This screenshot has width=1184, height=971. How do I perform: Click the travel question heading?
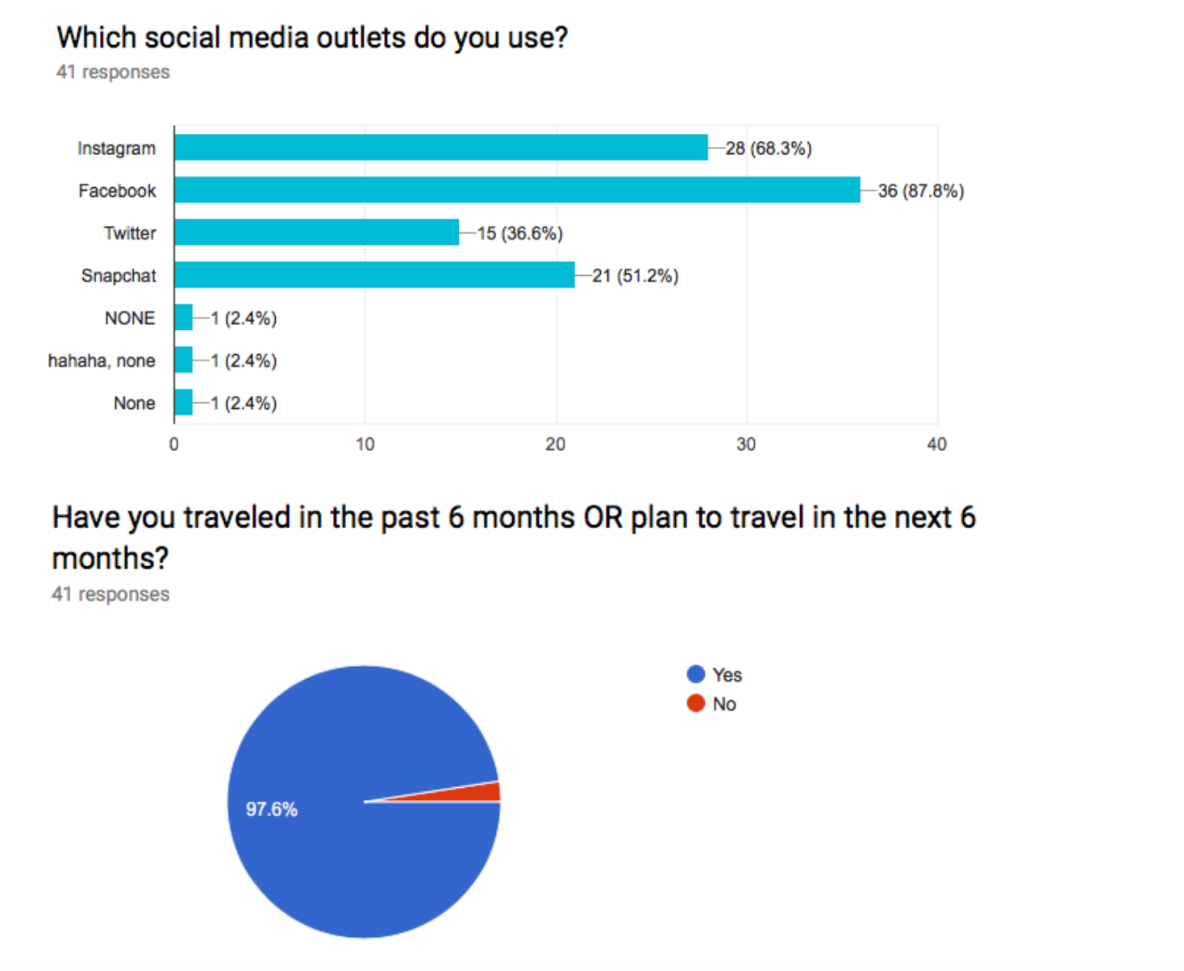tap(514, 537)
